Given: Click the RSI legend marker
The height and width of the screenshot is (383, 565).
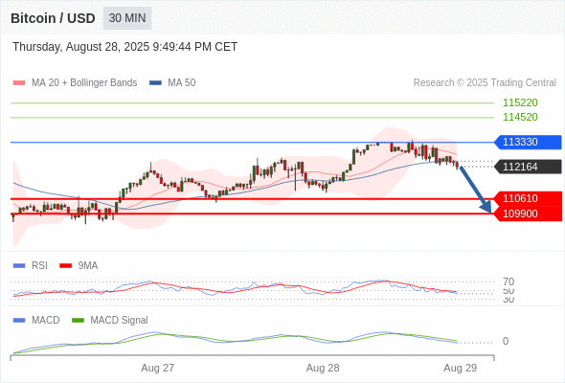Looking at the screenshot, I should point(19,266).
